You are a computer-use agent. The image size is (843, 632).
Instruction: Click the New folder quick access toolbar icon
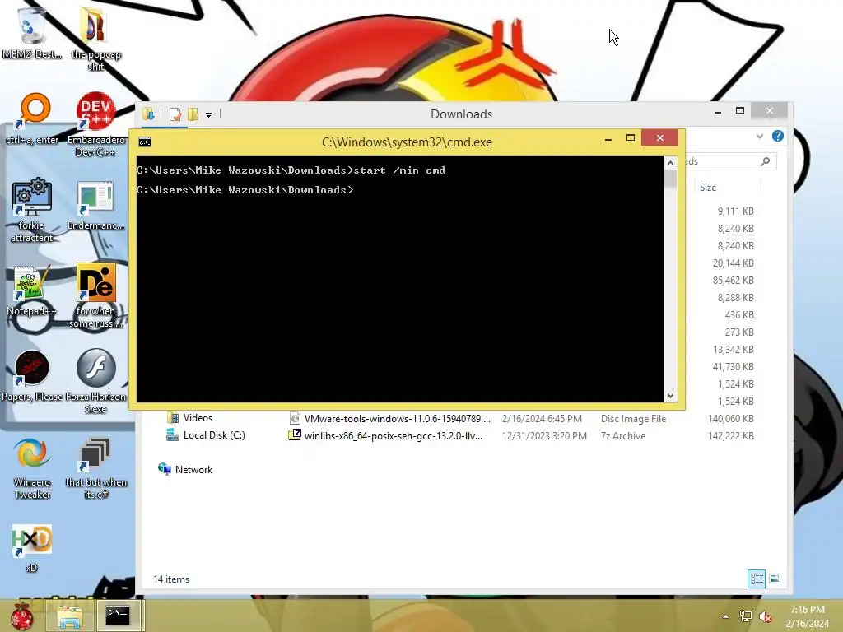[x=193, y=114]
